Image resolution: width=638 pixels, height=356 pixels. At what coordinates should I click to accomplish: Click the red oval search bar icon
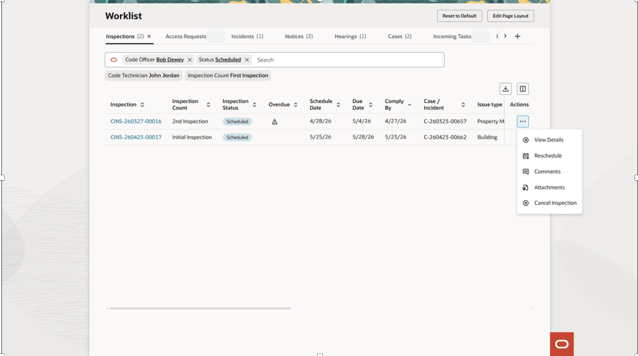point(114,60)
